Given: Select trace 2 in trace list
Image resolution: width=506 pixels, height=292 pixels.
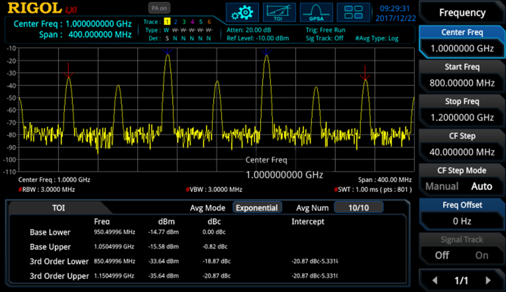Looking at the screenshot, I should coord(176,22).
